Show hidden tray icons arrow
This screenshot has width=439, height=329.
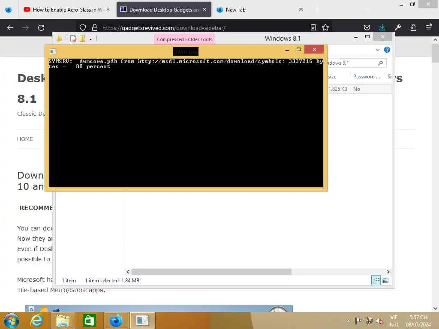point(348,321)
